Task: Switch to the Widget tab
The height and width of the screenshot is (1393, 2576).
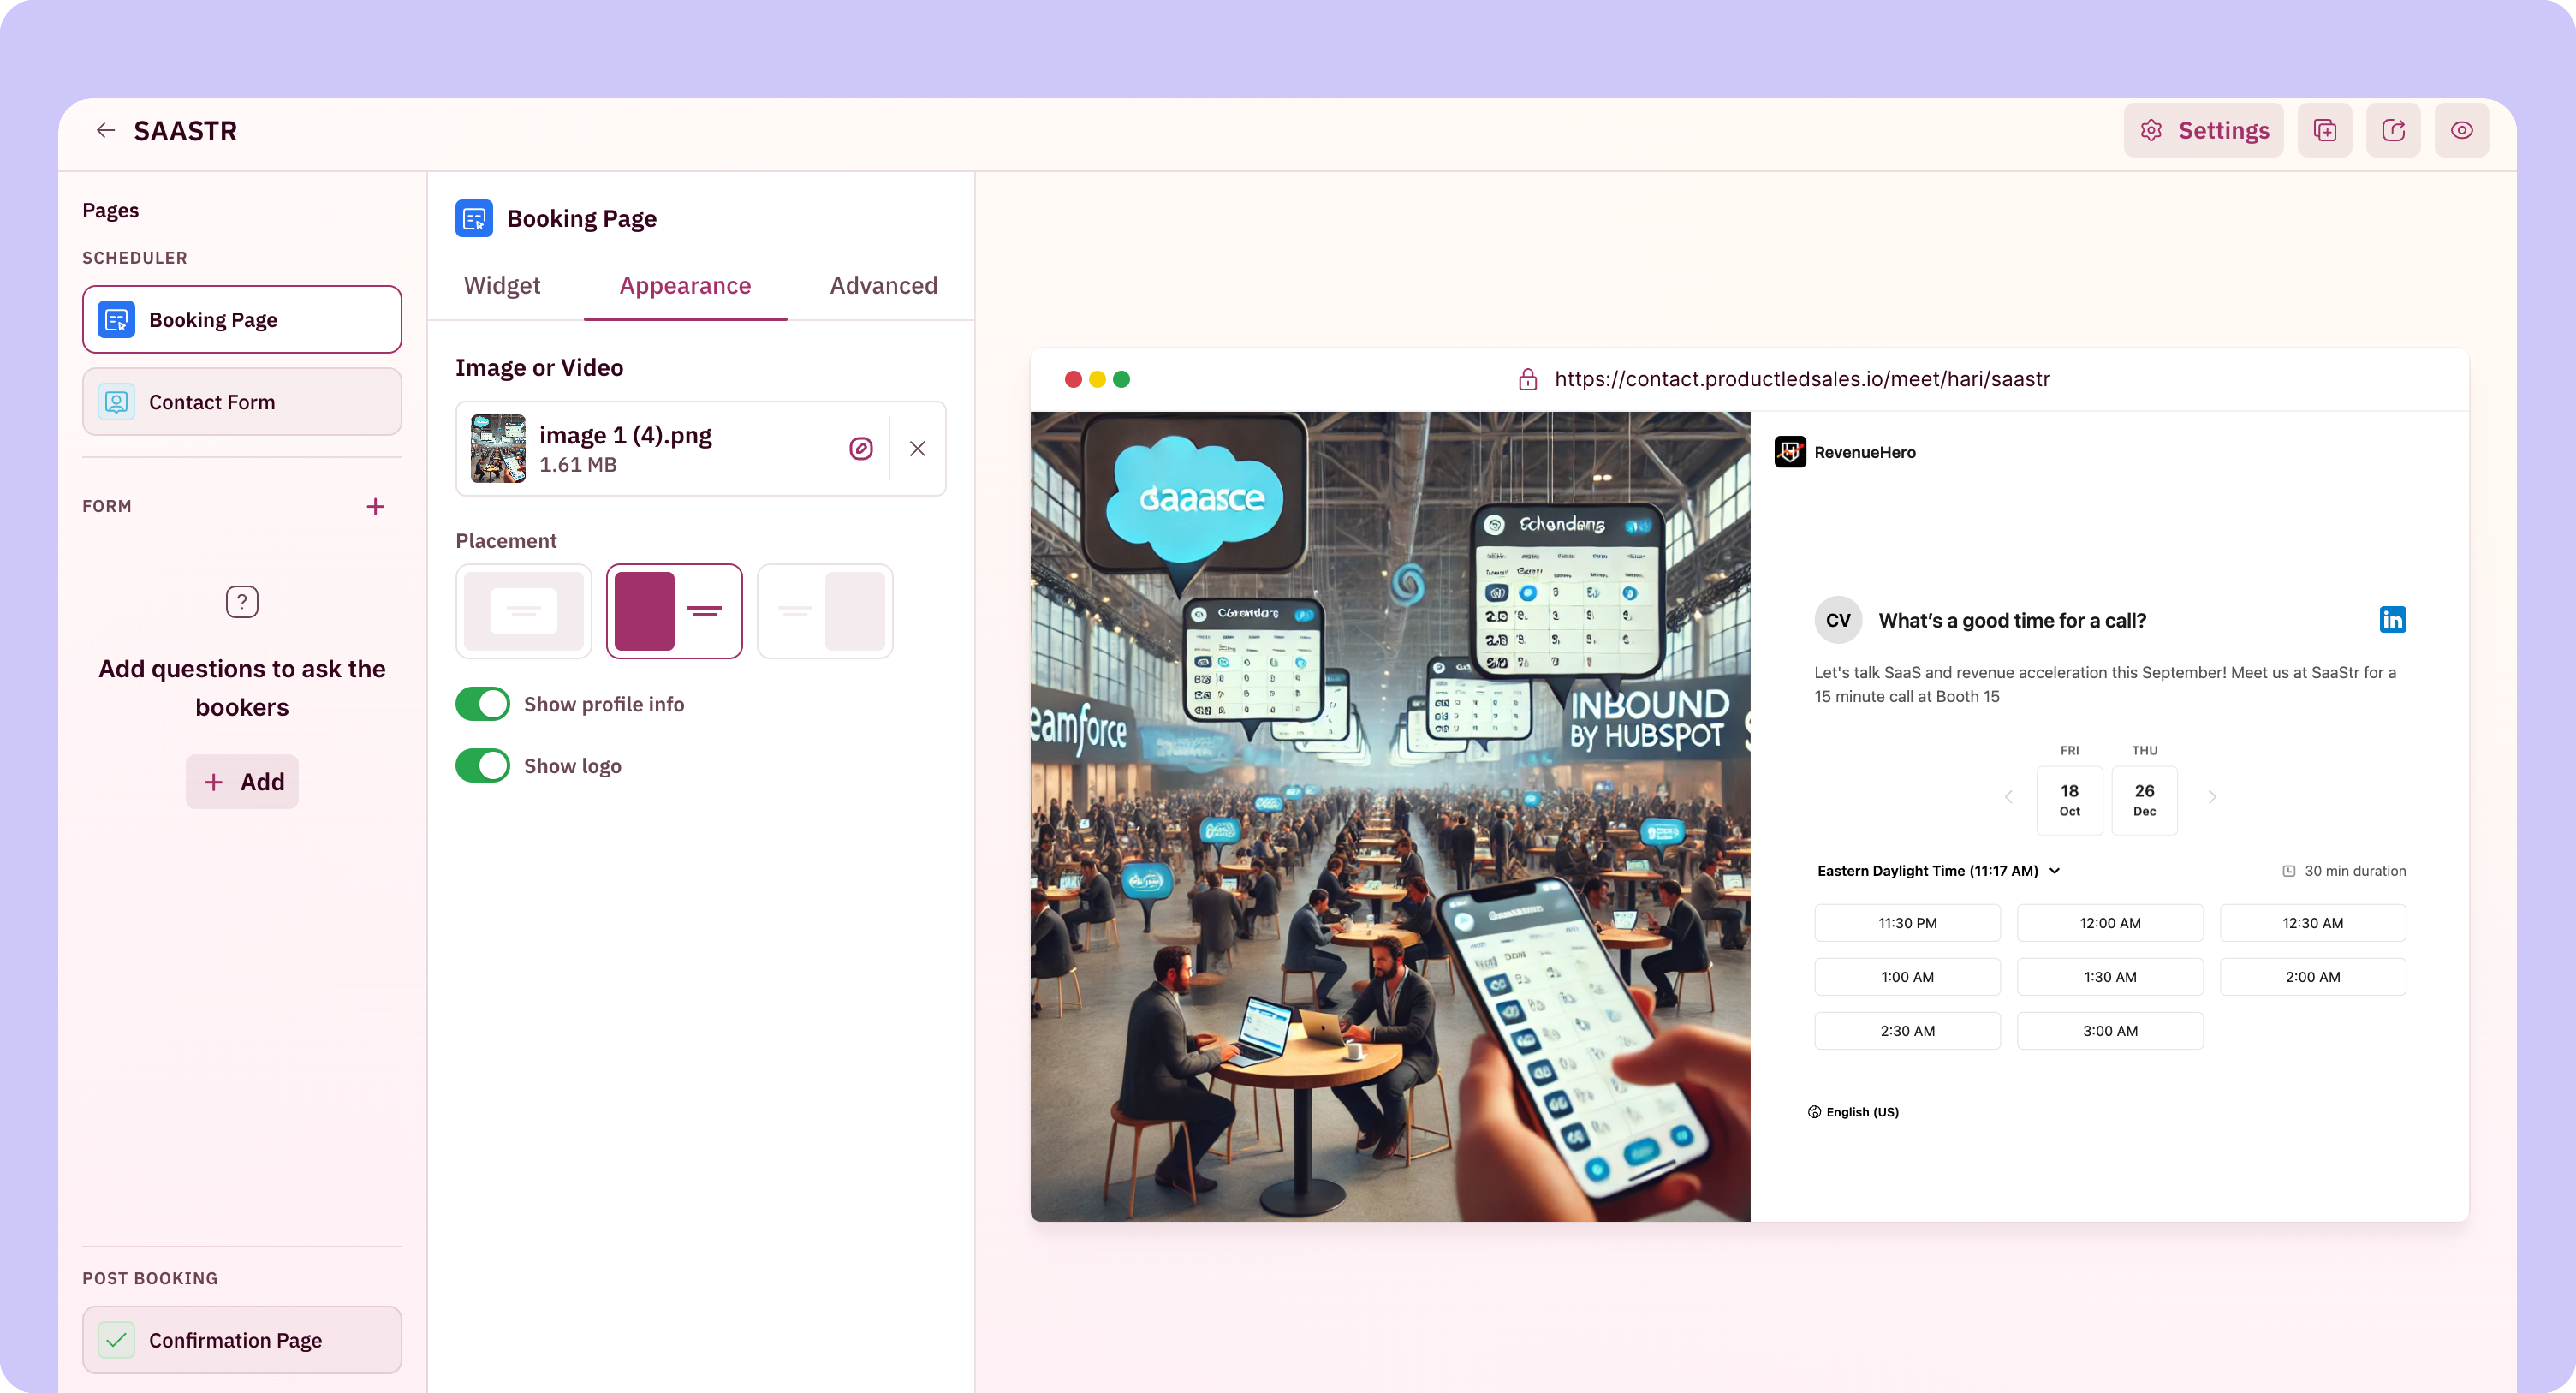Action: (x=502, y=286)
